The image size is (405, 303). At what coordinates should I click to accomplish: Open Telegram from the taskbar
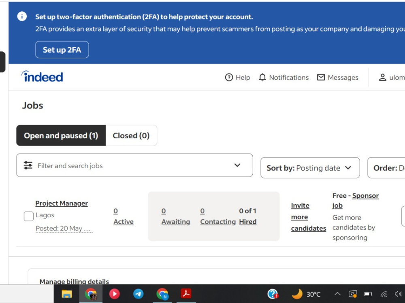[x=139, y=294]
